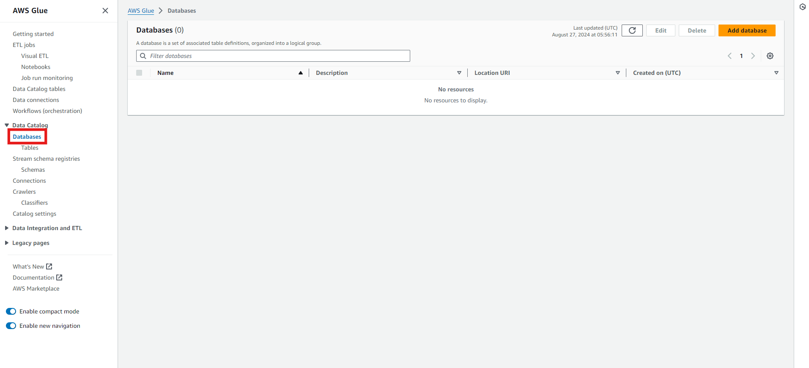Open Workflows (orchestration)
Viewport: 809px width, 368px height.
[x=47, y=111]
